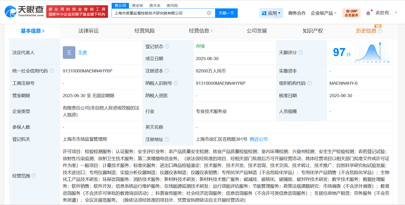Click the company name search field
The image size is (405, 205).
click(x=159, y=13)
